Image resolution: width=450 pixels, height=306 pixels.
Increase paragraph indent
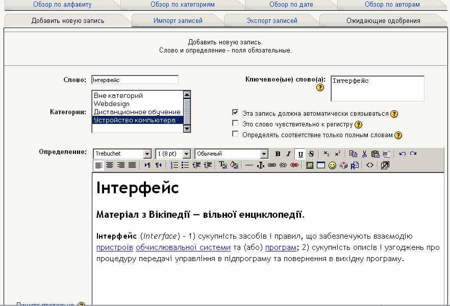tap(208, 165)
